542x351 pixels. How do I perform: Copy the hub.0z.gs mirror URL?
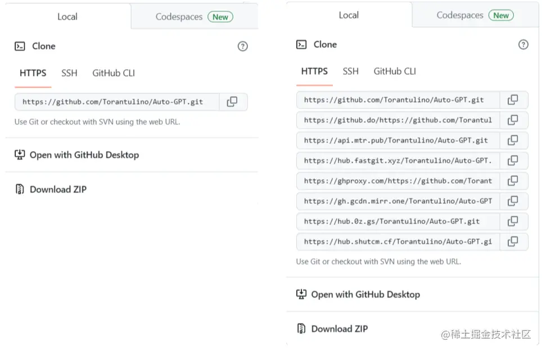pos(513,221)
